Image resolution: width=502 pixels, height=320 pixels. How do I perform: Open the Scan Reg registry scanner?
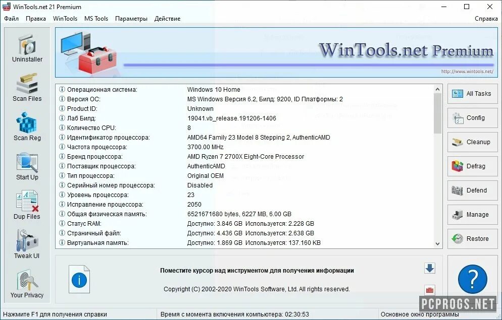[x=27, y=127]
